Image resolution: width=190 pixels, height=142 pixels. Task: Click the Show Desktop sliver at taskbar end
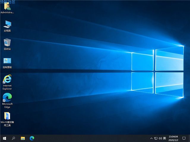click(x=189, y=138)
